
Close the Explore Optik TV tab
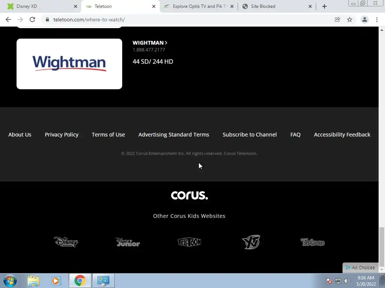click(x=232, y=6)
